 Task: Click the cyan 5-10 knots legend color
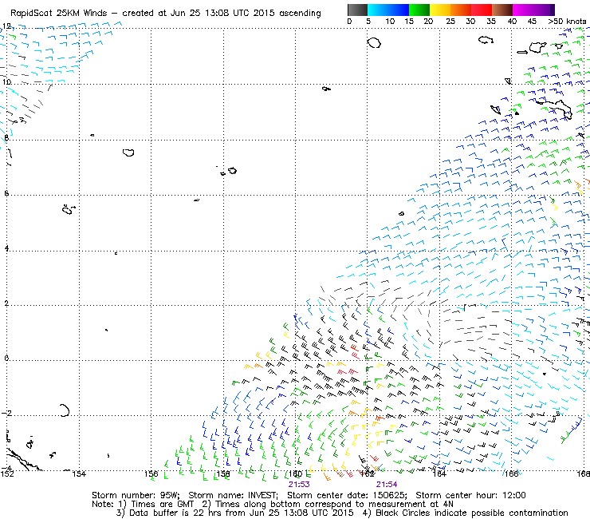377,10
